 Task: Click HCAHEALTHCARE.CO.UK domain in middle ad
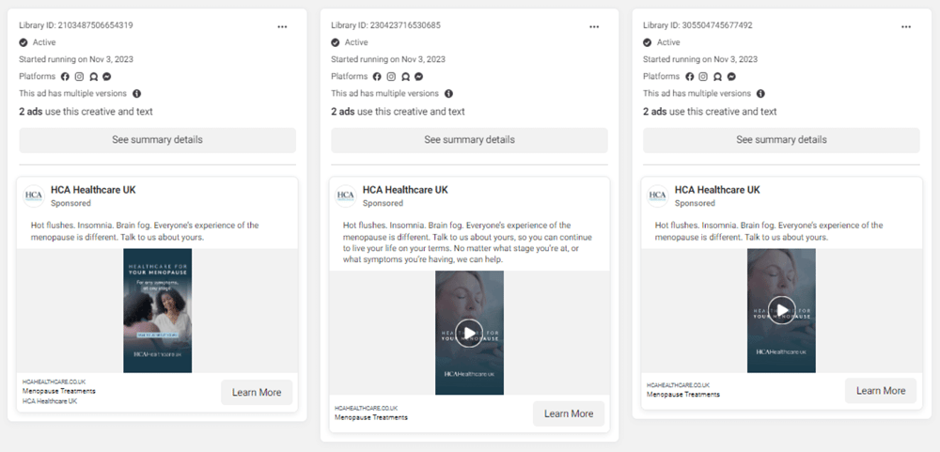click(367, 408)
